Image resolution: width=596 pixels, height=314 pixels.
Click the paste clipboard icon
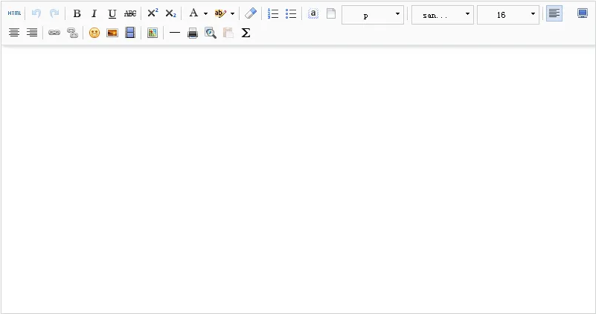pos(228,33)
